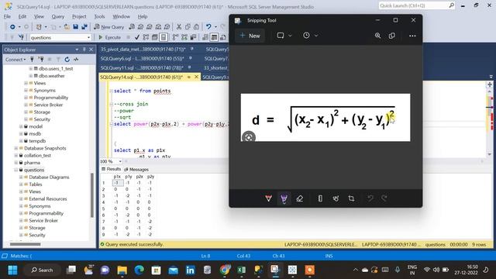Expand Tables under questions database
The width and height of the screenshot is (496, 279).
[21, 184]
